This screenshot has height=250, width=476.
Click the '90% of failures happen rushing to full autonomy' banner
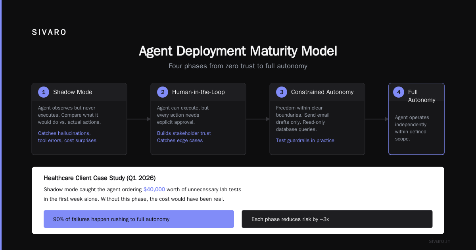pos(139,219)
